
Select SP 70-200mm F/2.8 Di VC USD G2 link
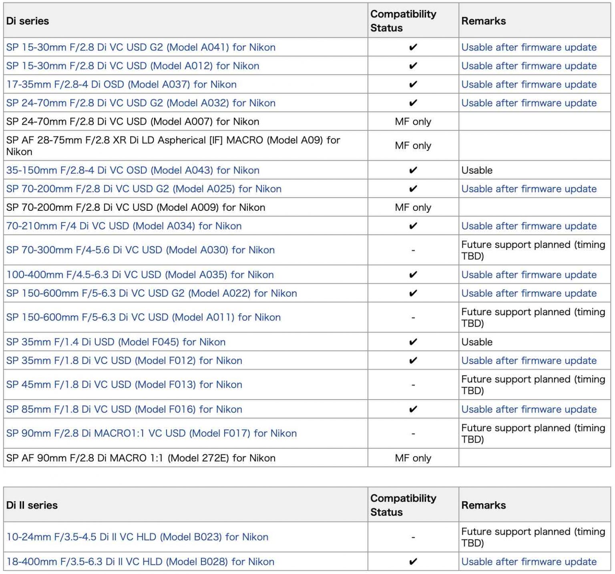143,188
